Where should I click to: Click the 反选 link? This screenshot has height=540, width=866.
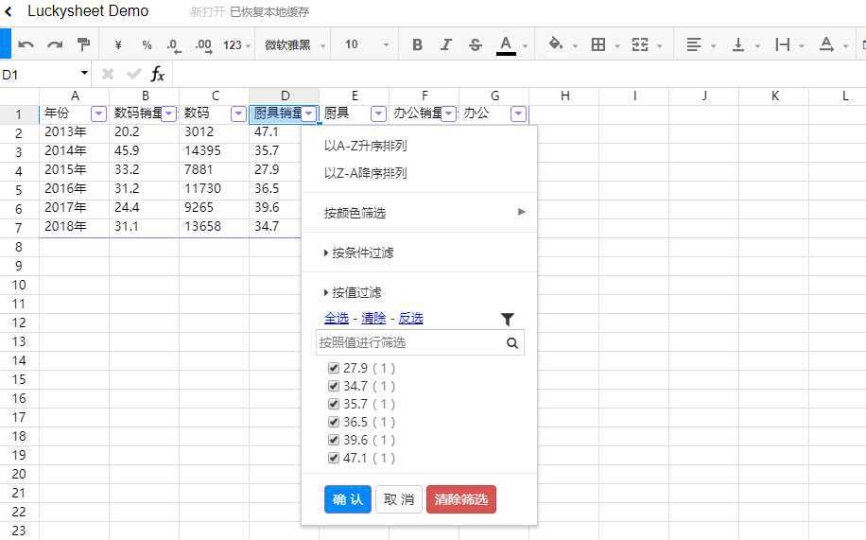pyautogui.click(x=410, y=319)
